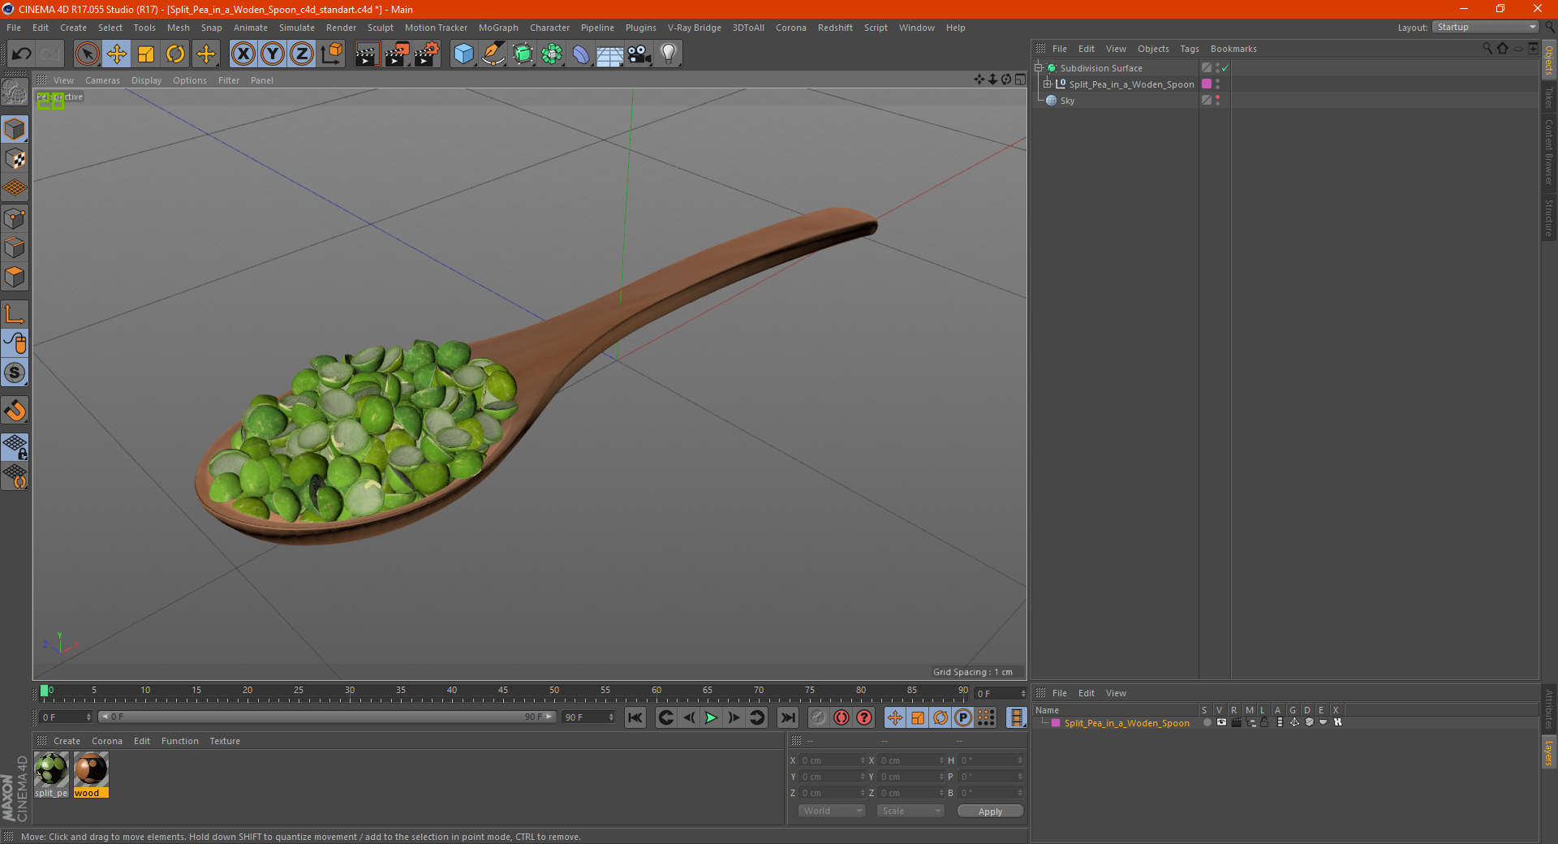Add a Floor environment object
This screenshot has height=844, width=1558.
pos(610,54)
